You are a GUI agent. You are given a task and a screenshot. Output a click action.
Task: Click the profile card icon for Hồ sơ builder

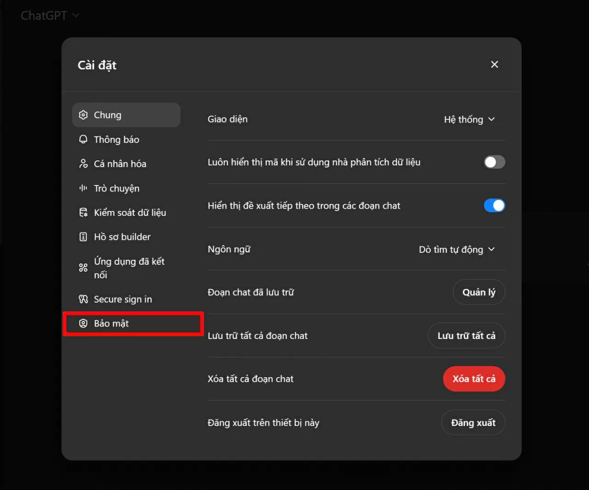point(83,237)
